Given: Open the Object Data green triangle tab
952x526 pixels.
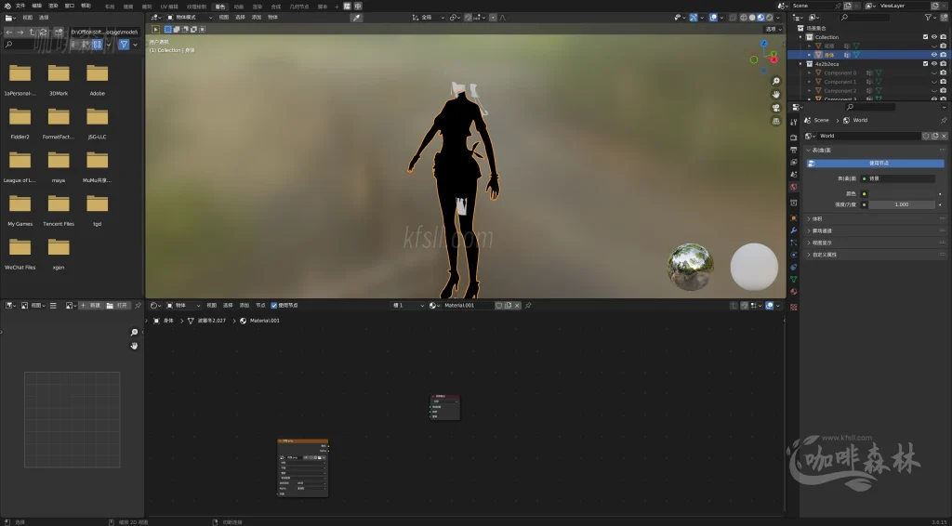Looking at the screenshot, I should [794, 279].
